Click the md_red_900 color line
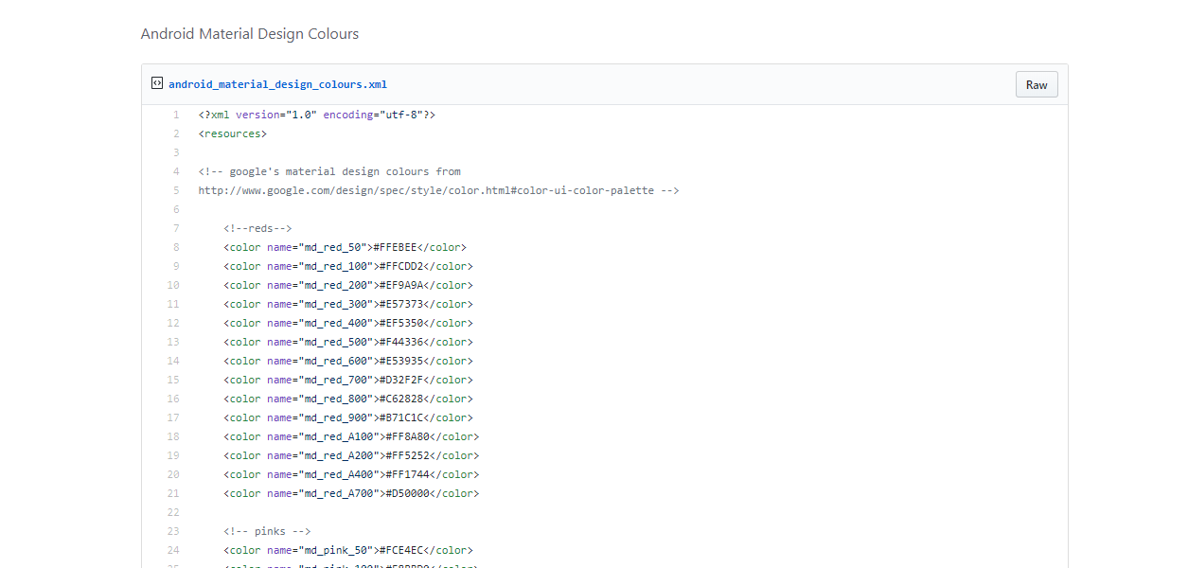This screenshot has width=1188, height=568. click(x=348, y=417)
